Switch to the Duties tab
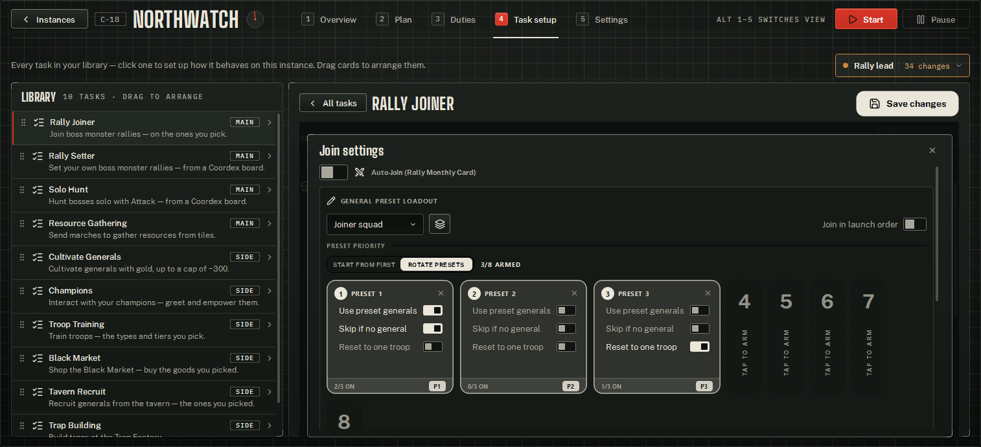This screenshot has height=447, width=981. (454, 19)
